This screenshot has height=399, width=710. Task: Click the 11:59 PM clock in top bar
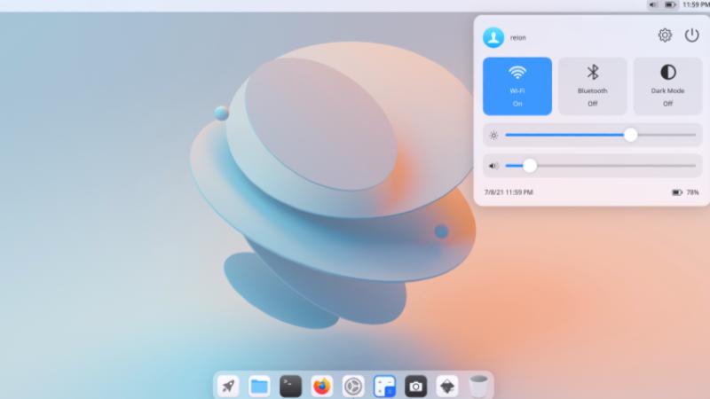[695, 5]
